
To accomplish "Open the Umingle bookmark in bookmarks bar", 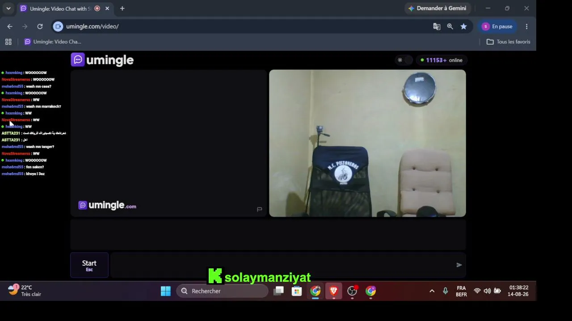I will pos(53,42).
